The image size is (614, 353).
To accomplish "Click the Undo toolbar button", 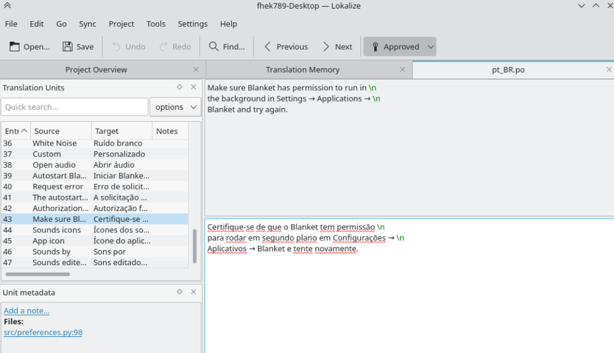I will point(129,47).
